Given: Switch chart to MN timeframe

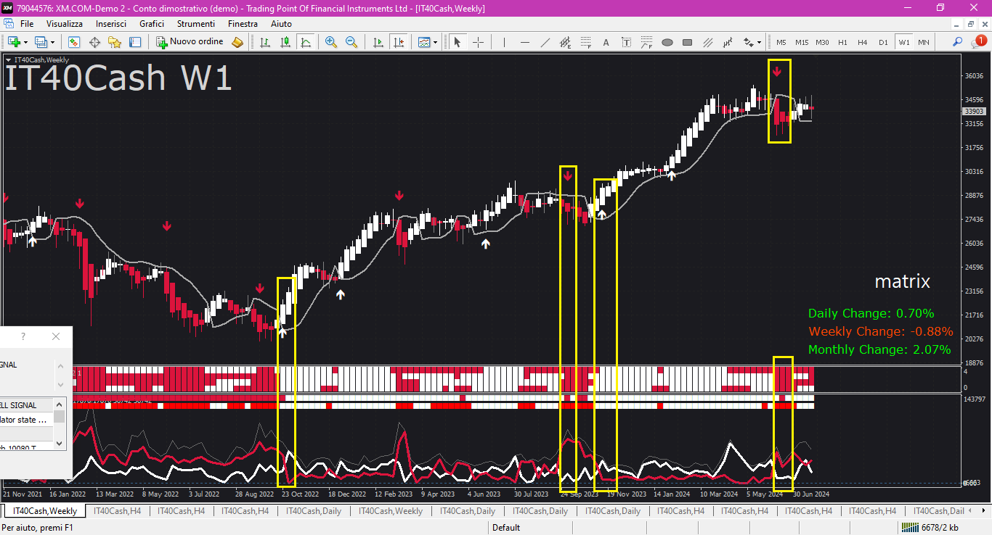Looking at the screenshot, I should click(x=924, y=42).
